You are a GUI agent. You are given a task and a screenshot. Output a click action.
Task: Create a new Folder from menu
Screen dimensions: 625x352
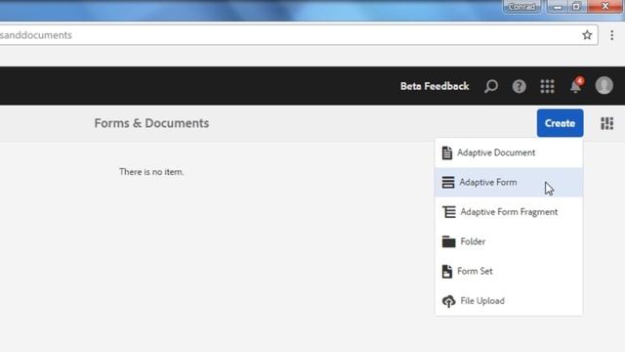[x=509, y=242]
